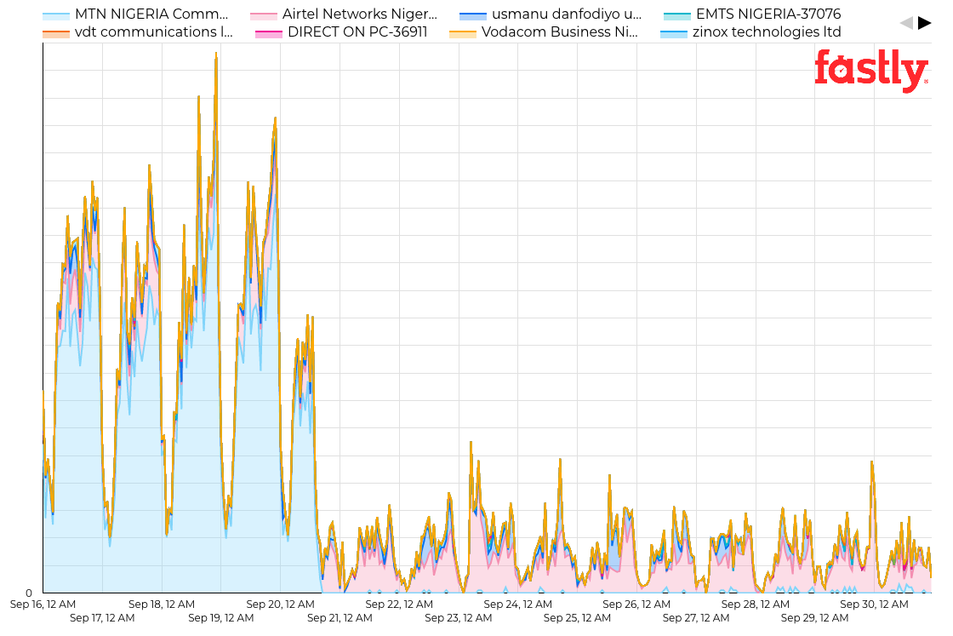The width and height of the screenshot is (953, 636).
Task: Click the zinox technologies blue swatch
Action: 673,34
